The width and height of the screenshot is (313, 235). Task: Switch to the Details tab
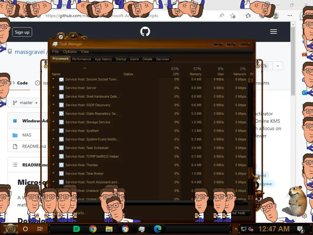click(x=147, y=59)
